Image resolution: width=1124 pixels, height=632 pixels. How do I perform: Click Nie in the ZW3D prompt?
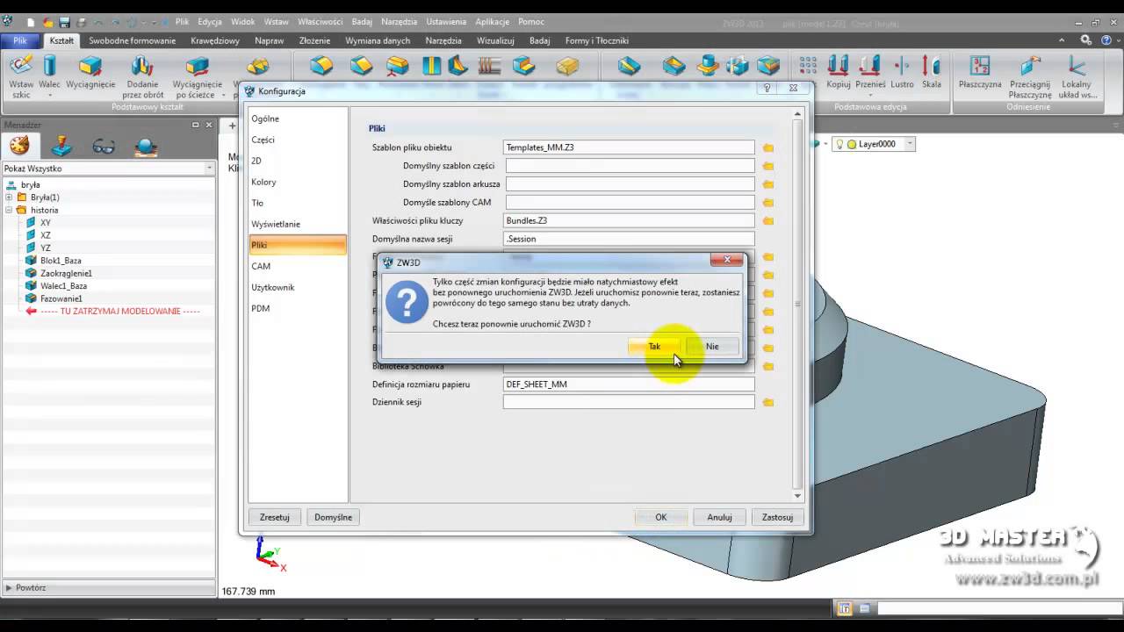point(712,346)
